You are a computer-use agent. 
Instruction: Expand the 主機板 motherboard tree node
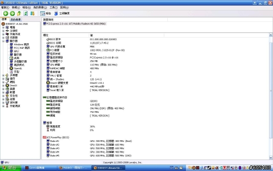click(x=3, y=31)
